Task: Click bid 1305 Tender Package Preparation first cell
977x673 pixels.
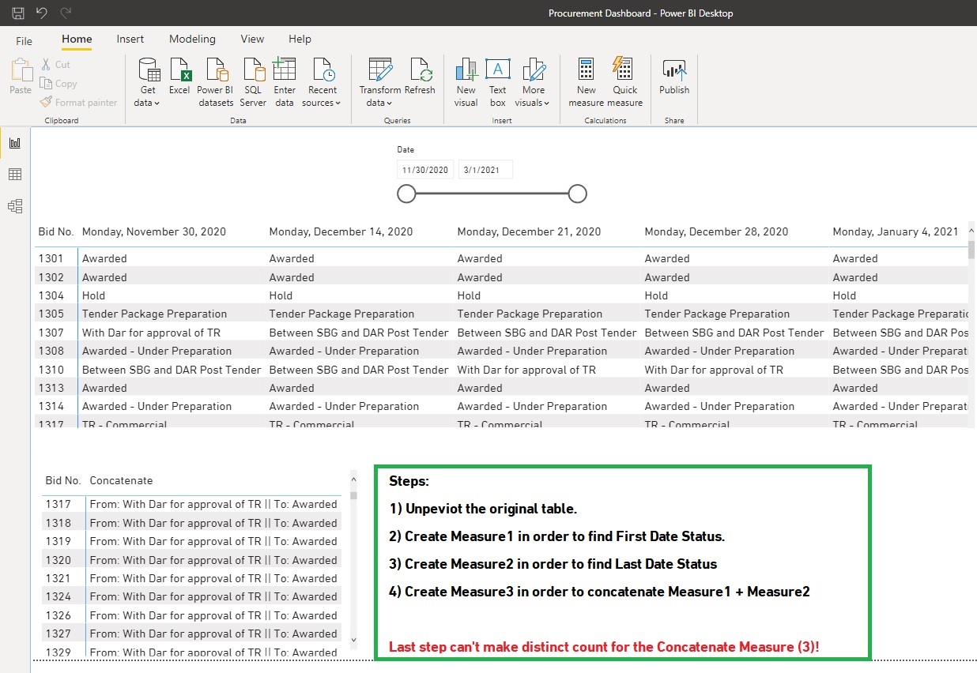Action: click(x=154, y=314)
